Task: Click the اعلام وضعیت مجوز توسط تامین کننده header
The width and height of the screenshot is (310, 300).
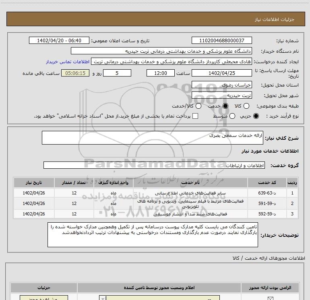Action: point(159,288)
